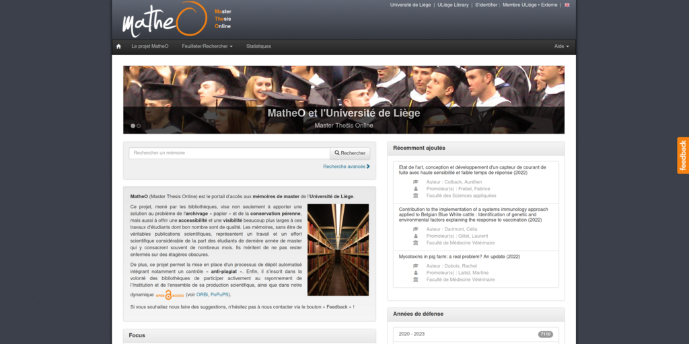Sign in via the Externe link
The height and width of the screenshot is (344, 689).
click(549, 5)
